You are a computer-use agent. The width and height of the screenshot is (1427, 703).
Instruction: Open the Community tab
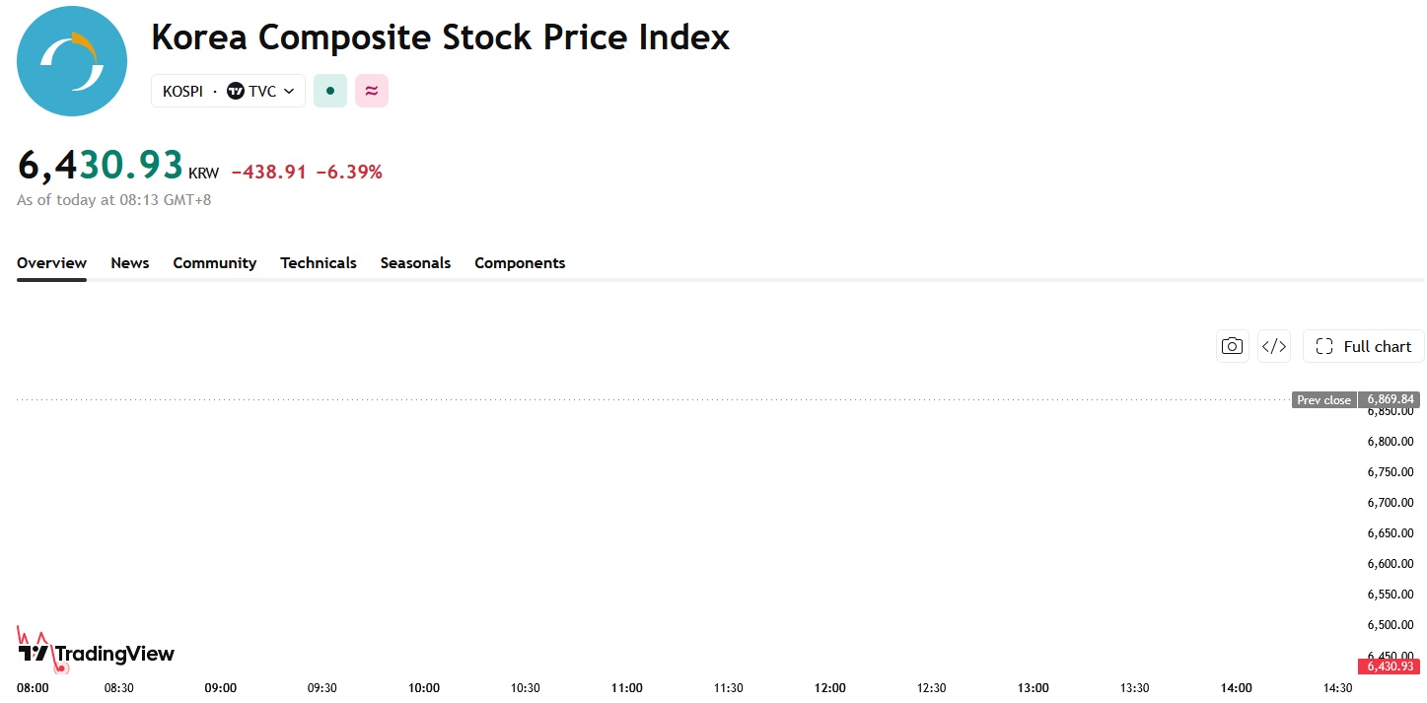215,263
